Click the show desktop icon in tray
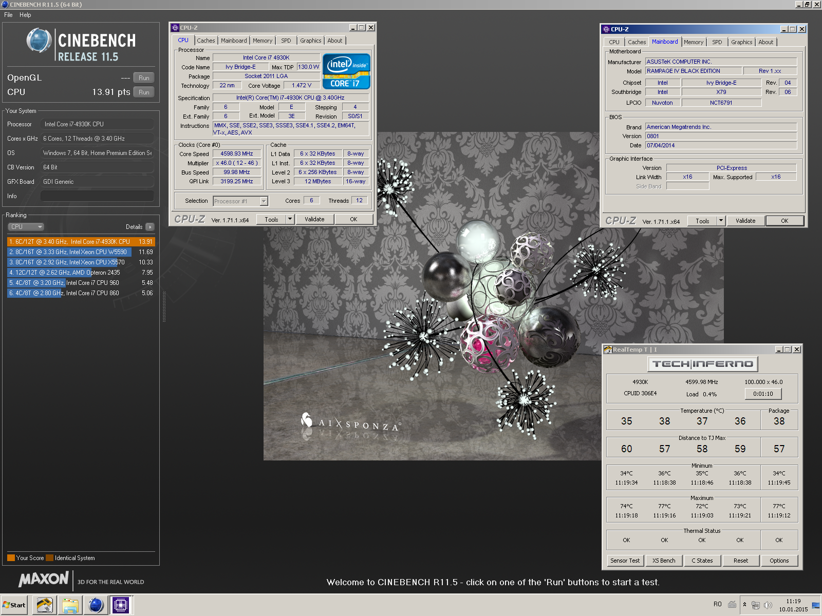 coord(816,605)
